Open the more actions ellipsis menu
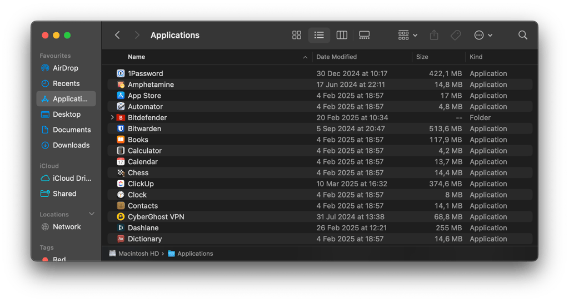Viewport: 569px width, 302px height. click(x=483, y=35)
